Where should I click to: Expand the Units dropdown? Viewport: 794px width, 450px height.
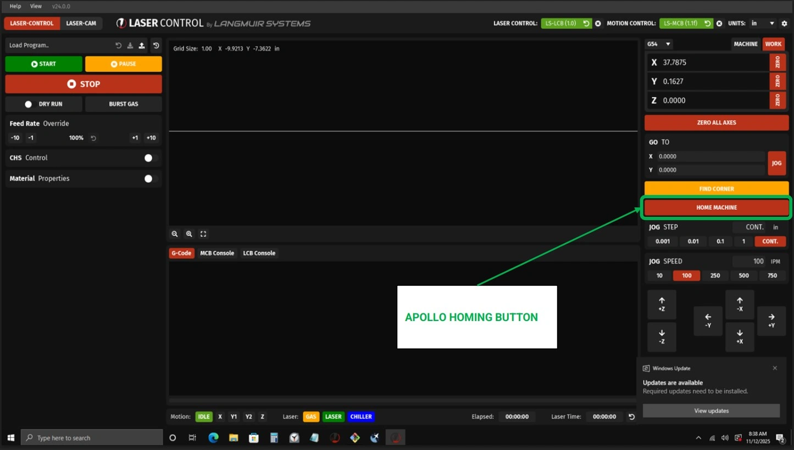[763, 24]
